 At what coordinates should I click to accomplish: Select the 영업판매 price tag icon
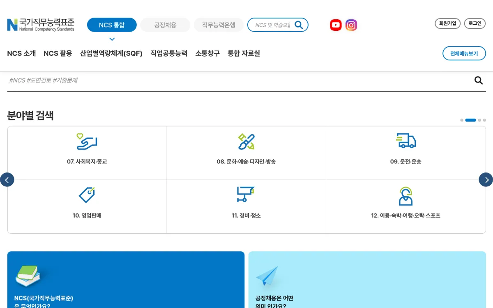point(87,195)
